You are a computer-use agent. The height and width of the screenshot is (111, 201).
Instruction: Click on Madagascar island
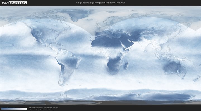[x=126, y=66]
